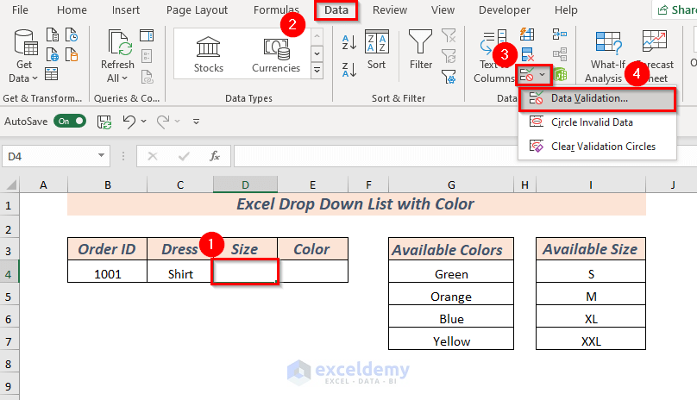Click From Table/Range icon
Image resolution: width=697 pixels, height=400 pixels.
click(52, 74)
